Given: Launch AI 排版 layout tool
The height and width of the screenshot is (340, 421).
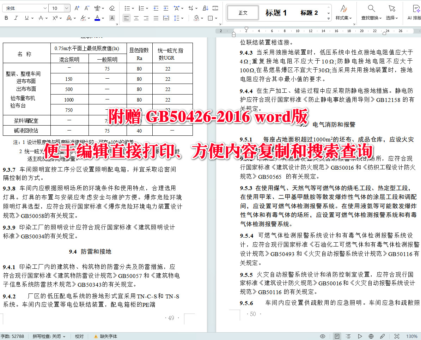Looking at the screenshot, I should (415, 12).
